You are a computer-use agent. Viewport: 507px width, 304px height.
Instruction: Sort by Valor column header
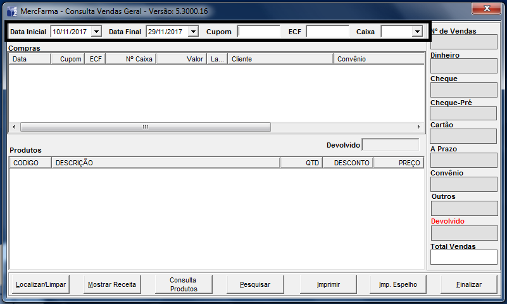182,59
